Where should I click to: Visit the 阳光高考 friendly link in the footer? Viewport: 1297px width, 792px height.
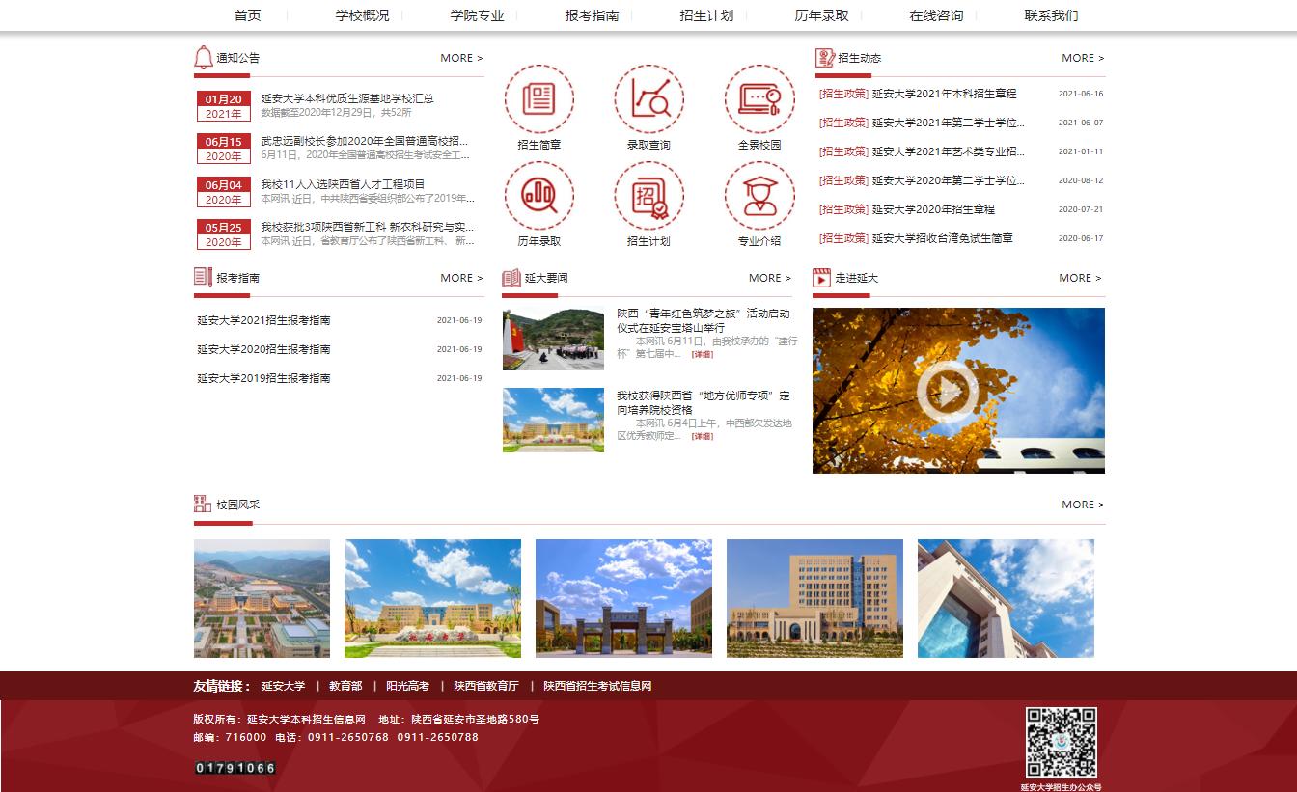pyautogui.click(x=407, y=686)
